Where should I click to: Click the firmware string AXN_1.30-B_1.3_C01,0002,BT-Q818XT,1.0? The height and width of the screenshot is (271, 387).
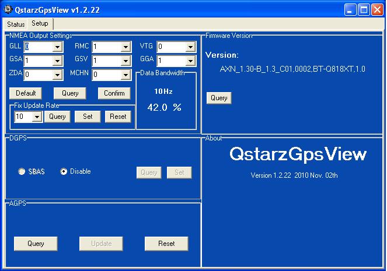(x=292, y=69)
